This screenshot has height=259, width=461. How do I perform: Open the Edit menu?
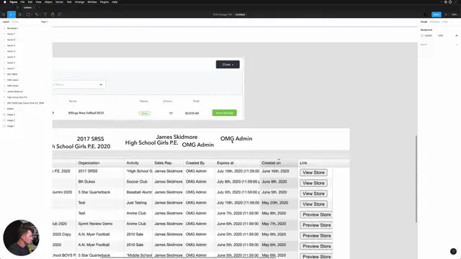point(30,2)
